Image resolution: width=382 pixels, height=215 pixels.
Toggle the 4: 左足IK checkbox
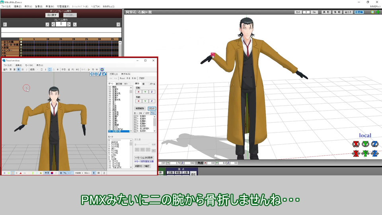click(x=135, y=126)
